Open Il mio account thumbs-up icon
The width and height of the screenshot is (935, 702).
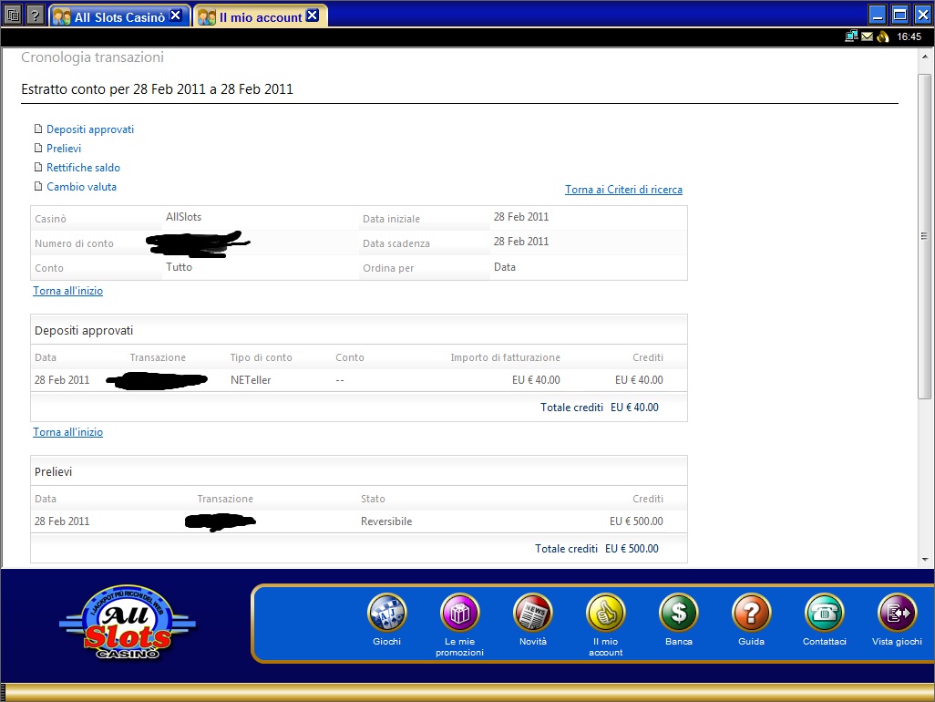pos(606,613)
